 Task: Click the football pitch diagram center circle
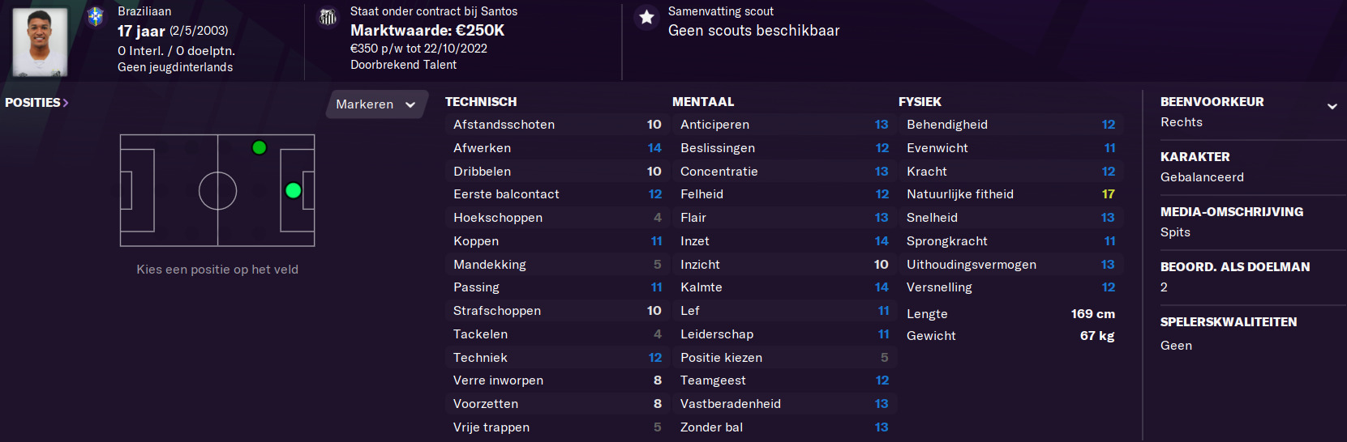tap(217, 191)
